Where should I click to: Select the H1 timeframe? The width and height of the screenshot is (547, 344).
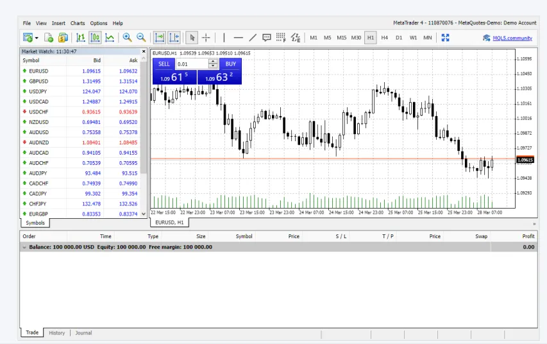(371, 38)
